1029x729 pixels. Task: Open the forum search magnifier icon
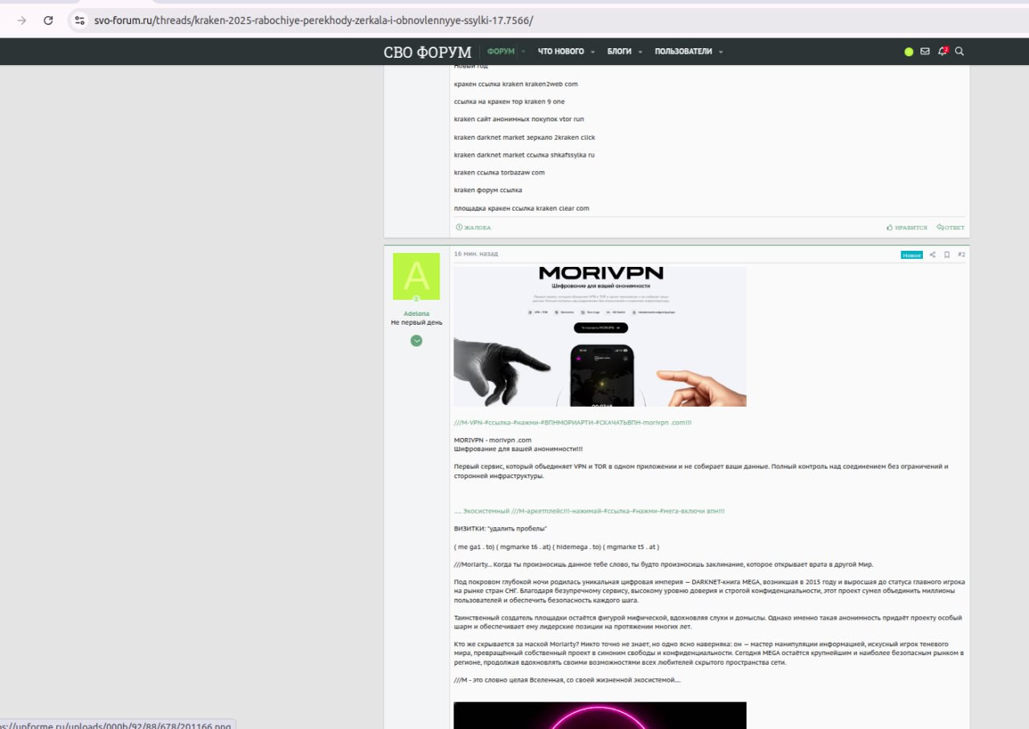tap(959, 51)
